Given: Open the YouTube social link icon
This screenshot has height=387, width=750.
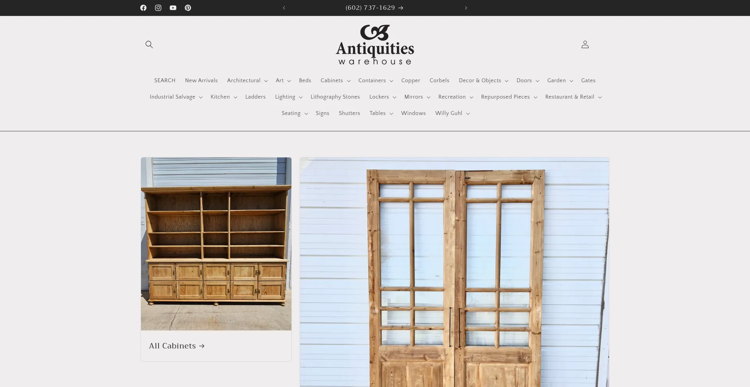Looking at the screenshot, I should [x=173, y=8].
